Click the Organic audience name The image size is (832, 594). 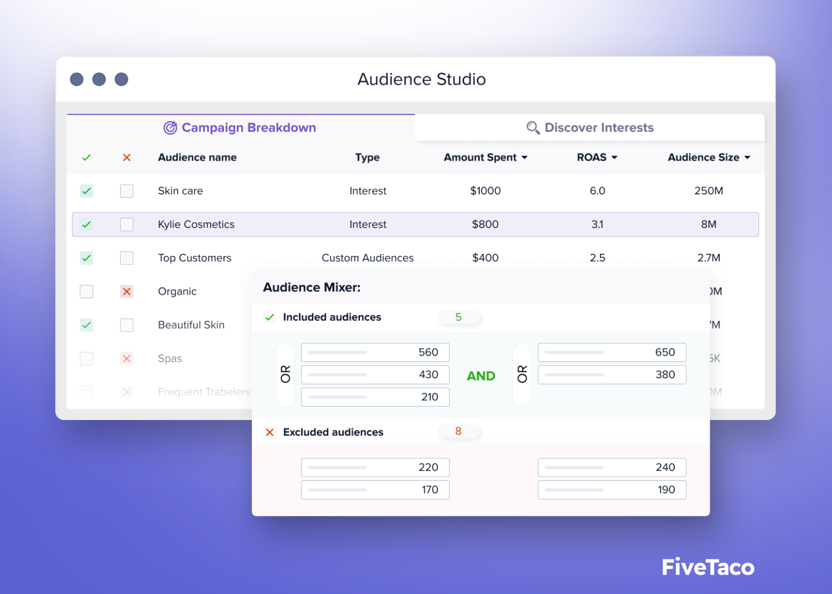tap(177, 291)
